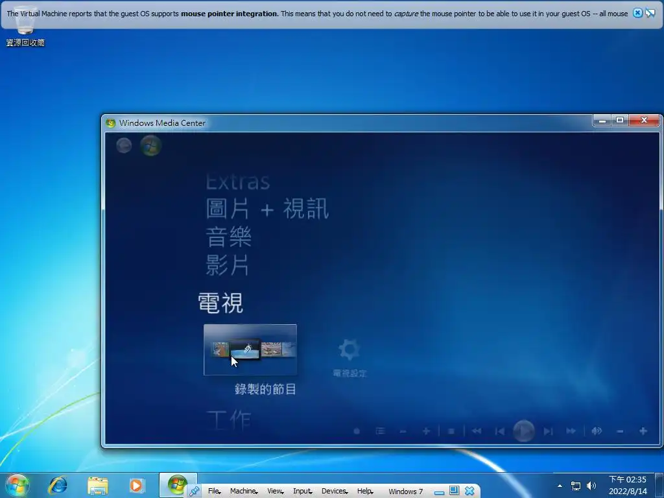Select the 電視 category heading

pos(220,303)
